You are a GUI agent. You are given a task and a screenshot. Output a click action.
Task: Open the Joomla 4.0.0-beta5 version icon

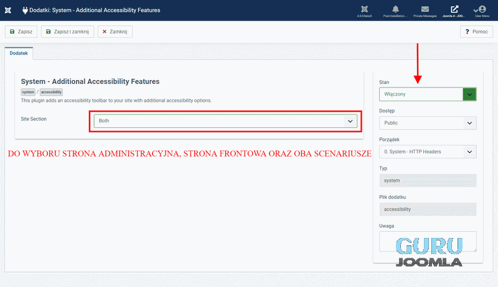364,11
